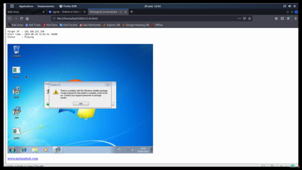This screenshot has height=170, width=302.
Task: Open the Exploit-DB bookmark
Action: (x=112, y=25)
